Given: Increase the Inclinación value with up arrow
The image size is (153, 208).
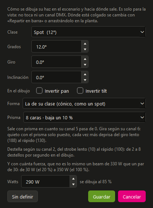Looking at the screenshot, I should (x=85, y=74).
